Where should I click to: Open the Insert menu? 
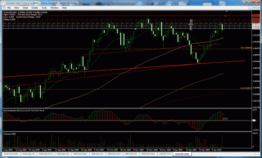(x=25, y=8)
